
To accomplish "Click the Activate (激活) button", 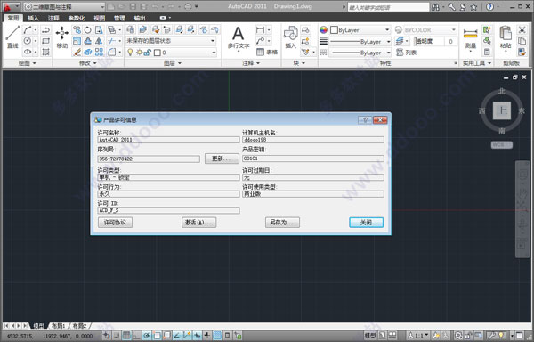I will pyautogui.click(x=198, y=223).
